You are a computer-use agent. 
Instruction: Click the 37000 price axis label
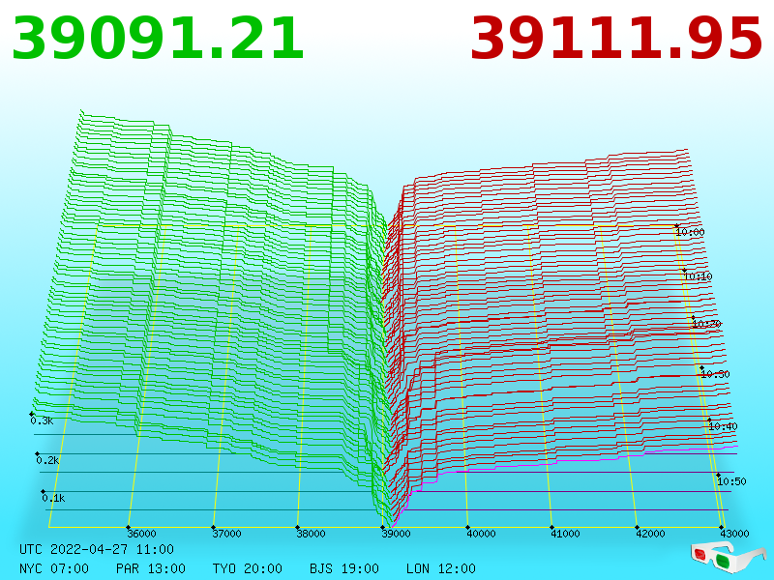[226, 534]
